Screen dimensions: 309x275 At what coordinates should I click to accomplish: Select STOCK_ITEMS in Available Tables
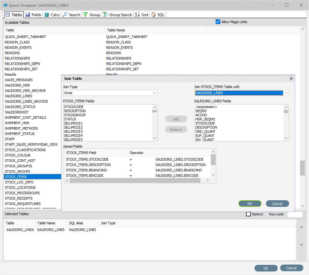33,177
